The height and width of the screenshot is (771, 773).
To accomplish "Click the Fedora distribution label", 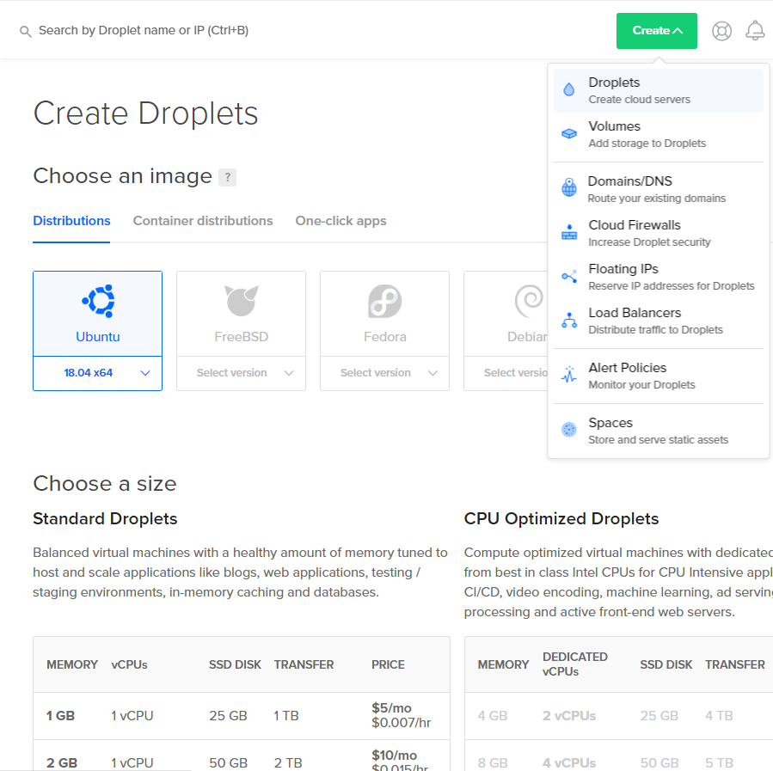I will [x=385, y=337].
